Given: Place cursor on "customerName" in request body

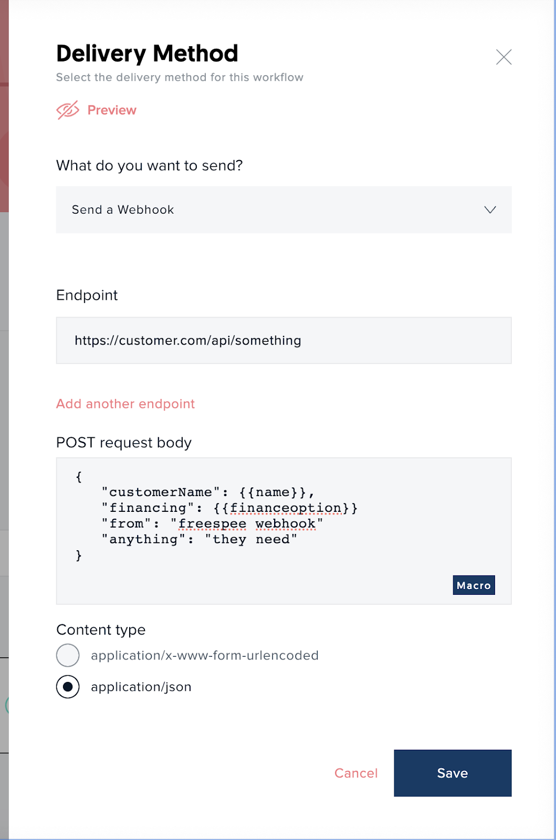Looking at the screenshot, I should coord(160,492).
